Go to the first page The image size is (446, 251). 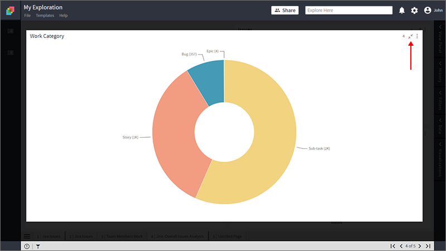click(393, 246)
